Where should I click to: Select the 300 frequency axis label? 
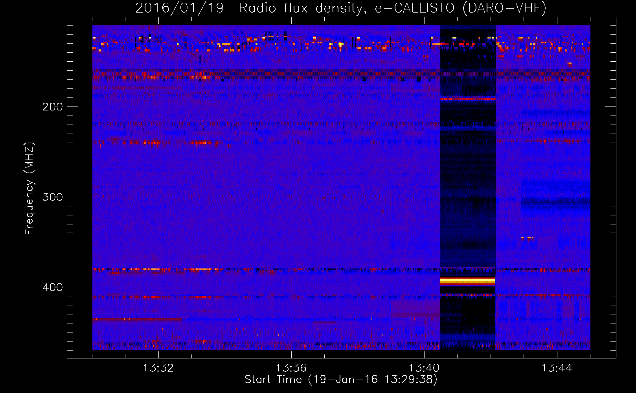[x=53, y=197]
